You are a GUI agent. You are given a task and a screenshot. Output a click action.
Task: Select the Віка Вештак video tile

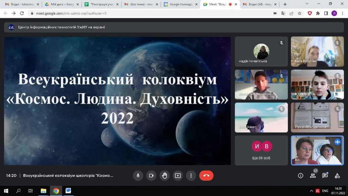pos(317,52)
